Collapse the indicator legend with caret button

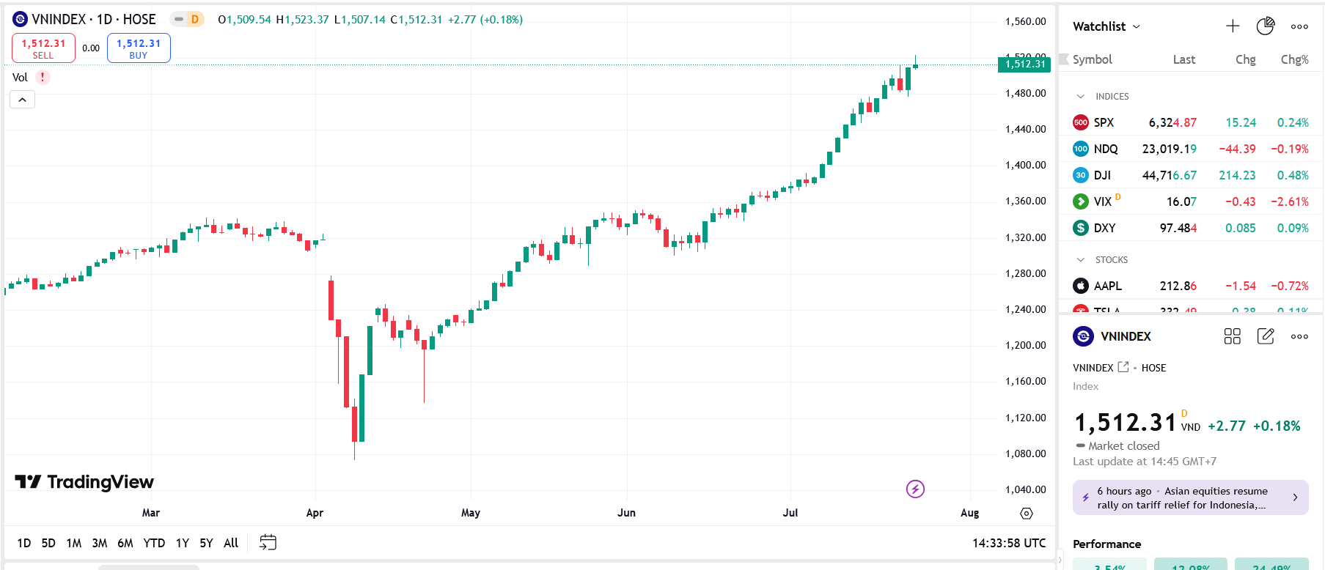22,100
